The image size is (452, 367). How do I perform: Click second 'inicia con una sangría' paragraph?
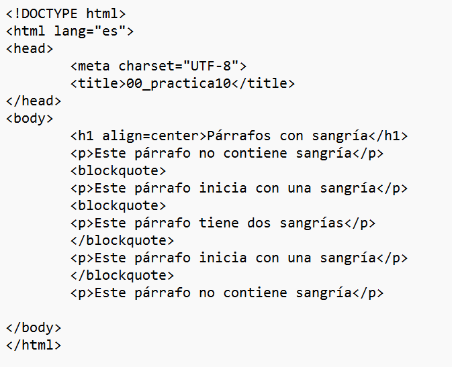(239, 258)
